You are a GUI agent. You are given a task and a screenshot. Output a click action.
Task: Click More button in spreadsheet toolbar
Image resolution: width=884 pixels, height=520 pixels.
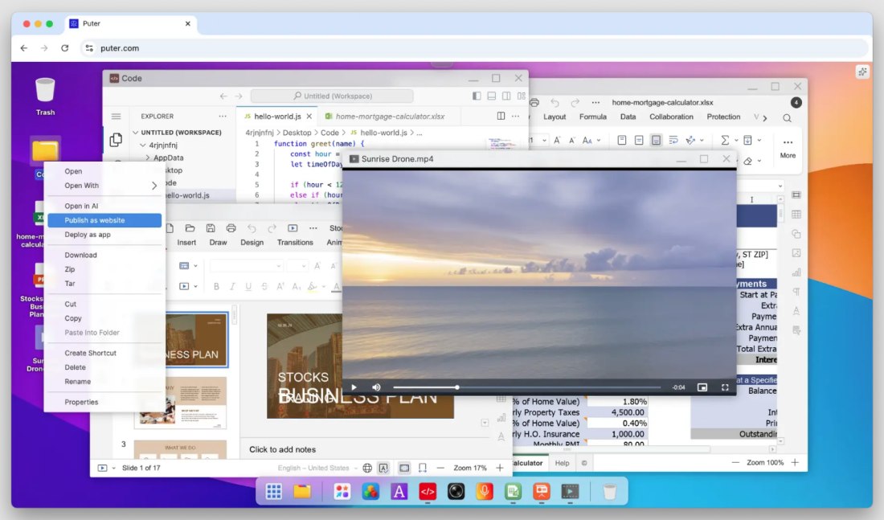(x=788, y=149)
